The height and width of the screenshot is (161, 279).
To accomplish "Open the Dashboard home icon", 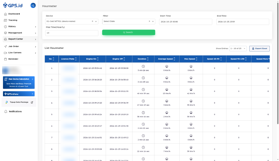I will pos(5,14).
